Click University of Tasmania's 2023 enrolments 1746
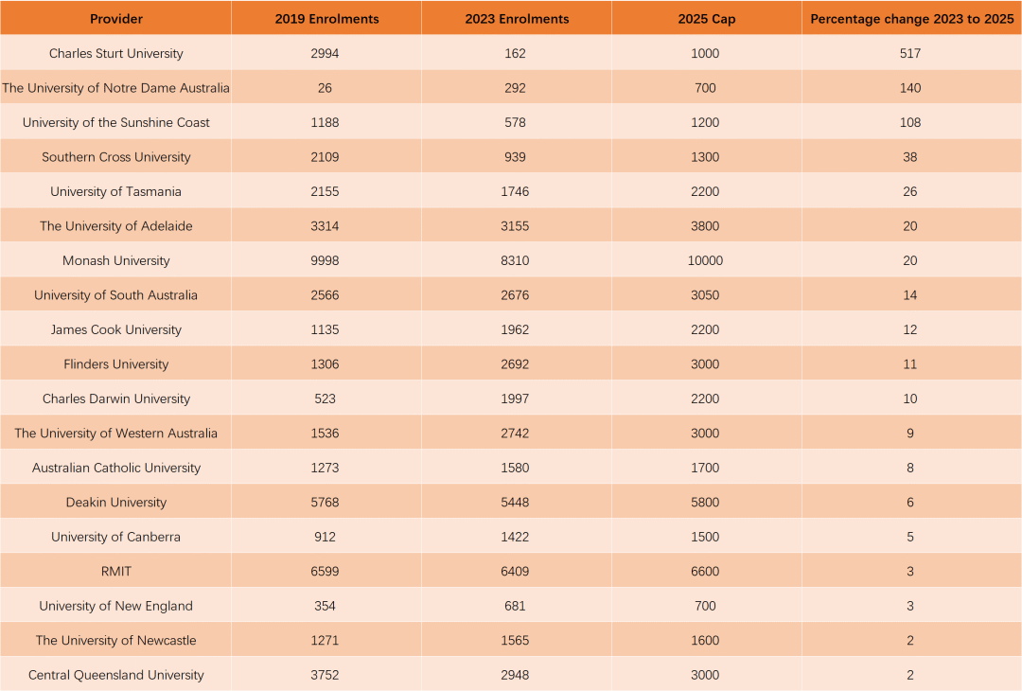Image resolution: width=1022 pixels, height=691 pixels. (515, 192)
